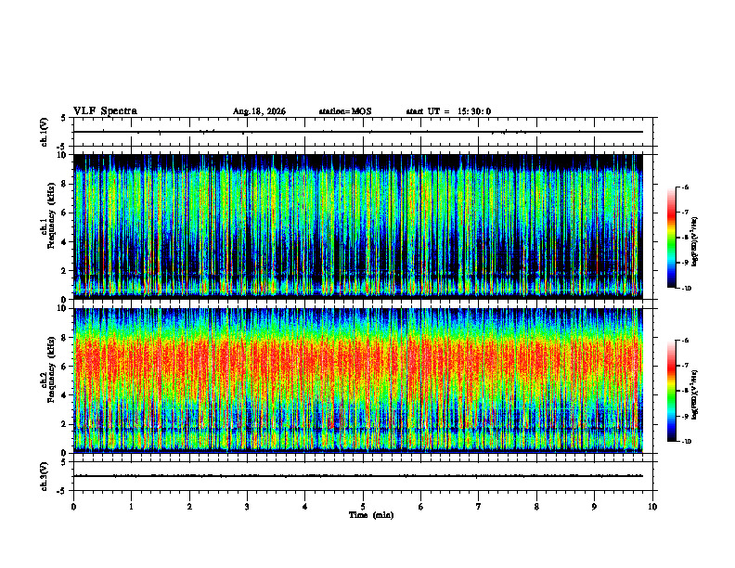Screen dimensions: 735x568
Task: Click the ch.1 frequency axis 2 tick label
Action: pyautogui.click(x=65, y=271)
